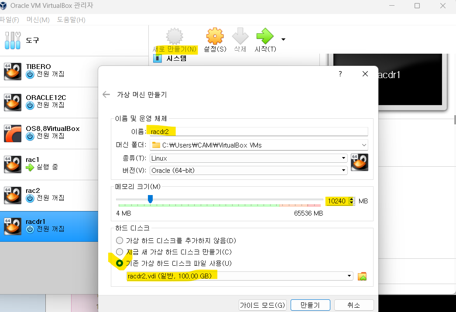Select the racdr1 virtual machine
Screen dimensions: 456x312
(49, 226)
